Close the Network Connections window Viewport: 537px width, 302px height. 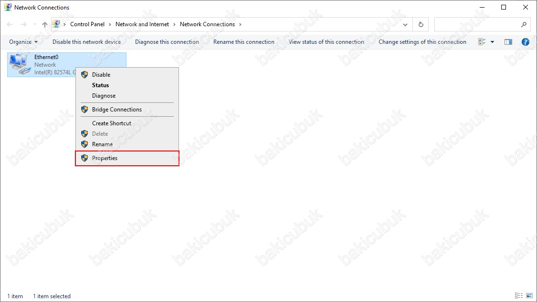pos(526,7)
